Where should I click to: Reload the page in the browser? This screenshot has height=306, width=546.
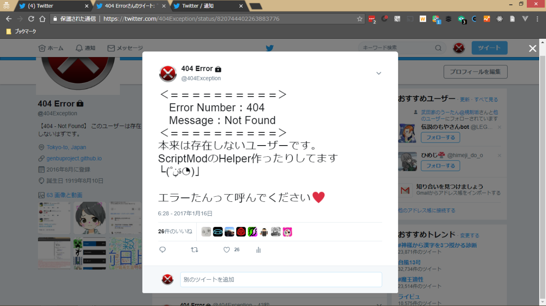pyautogui.click(x=31, y=19)
